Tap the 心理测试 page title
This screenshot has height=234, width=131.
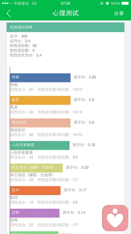[x=65, y=13]
